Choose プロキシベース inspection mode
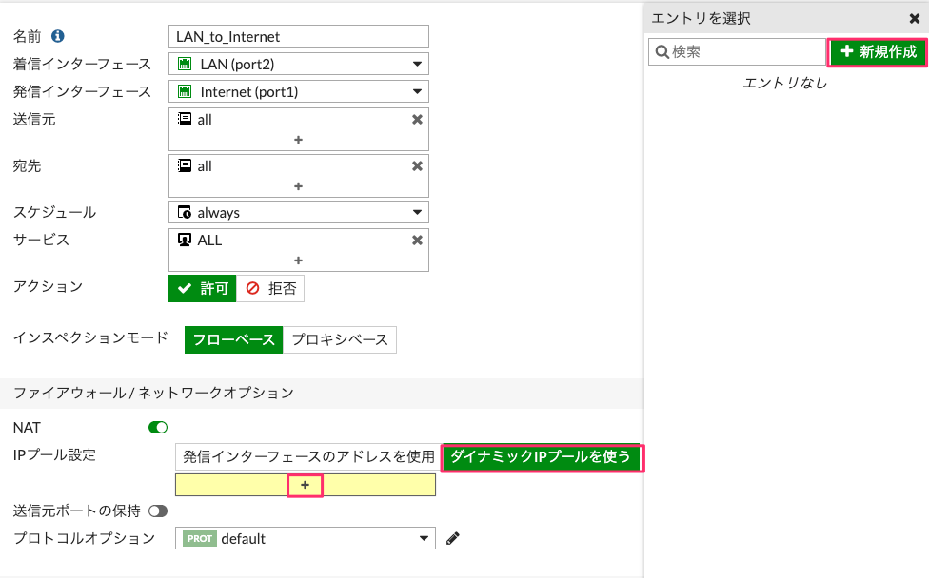 [x=340, y=339]
